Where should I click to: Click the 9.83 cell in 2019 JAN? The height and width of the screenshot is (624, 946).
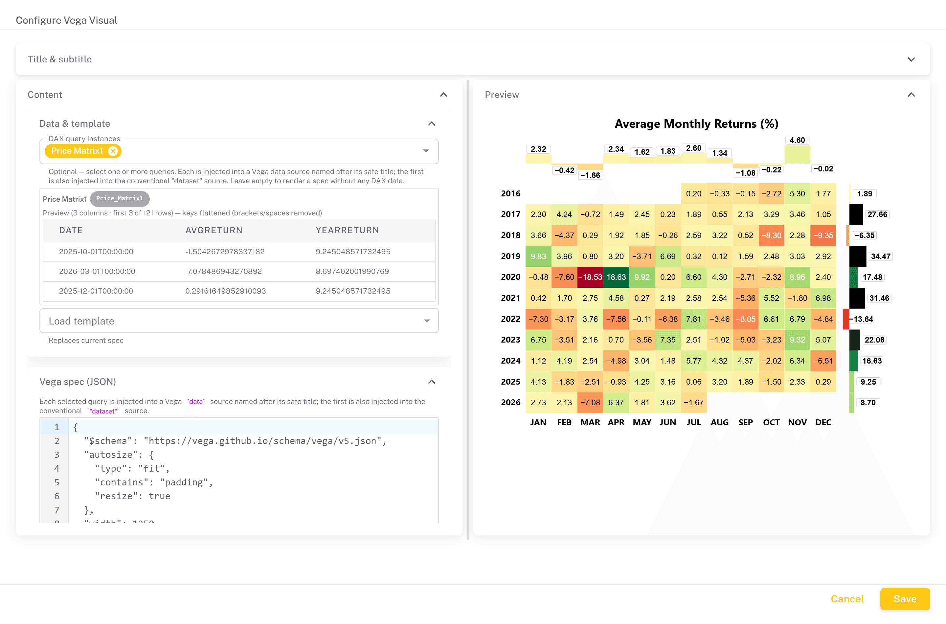(538, 256)
